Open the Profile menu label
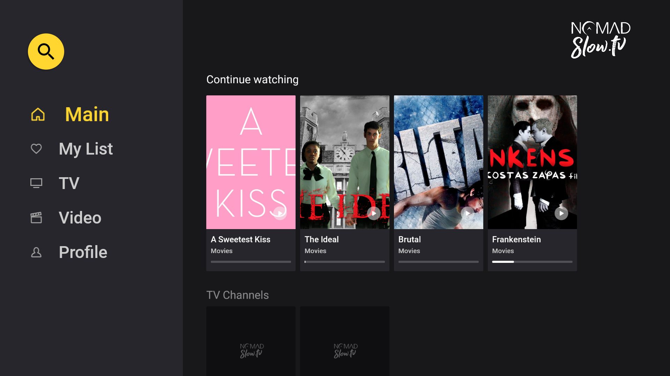Screen dimensions: 670x376 (x=83, y=252)
